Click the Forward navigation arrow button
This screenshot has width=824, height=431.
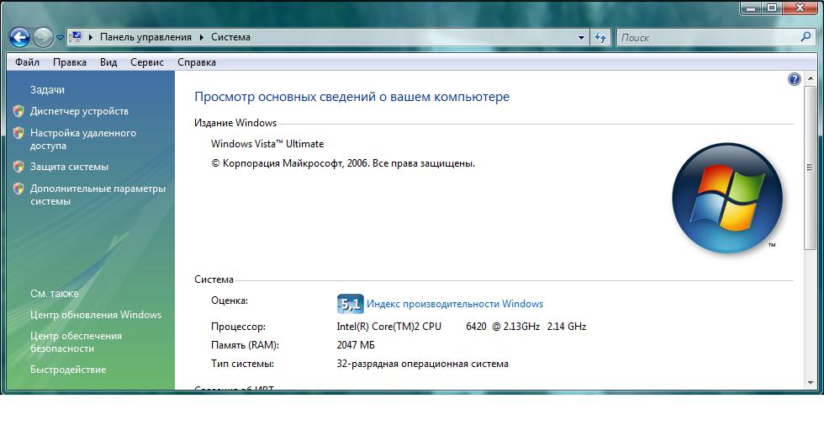tap(43, 37)
